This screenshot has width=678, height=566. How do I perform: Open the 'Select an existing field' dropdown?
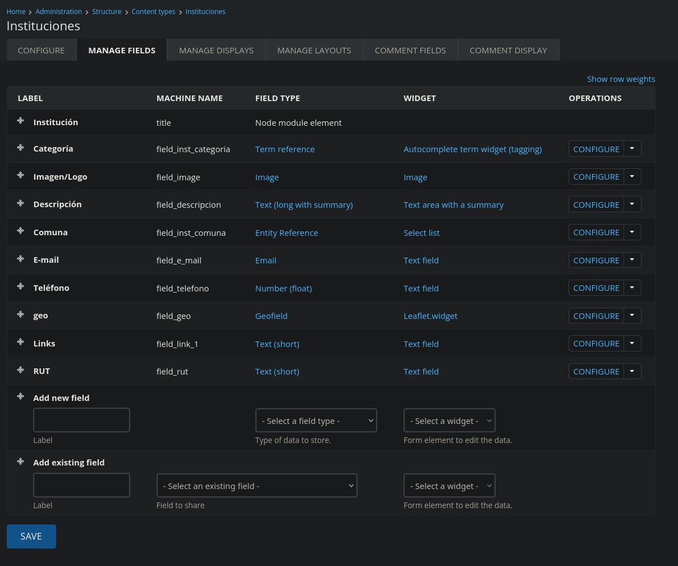256,486
